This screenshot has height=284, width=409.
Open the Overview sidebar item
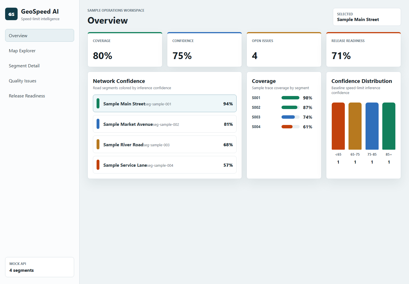39,35
